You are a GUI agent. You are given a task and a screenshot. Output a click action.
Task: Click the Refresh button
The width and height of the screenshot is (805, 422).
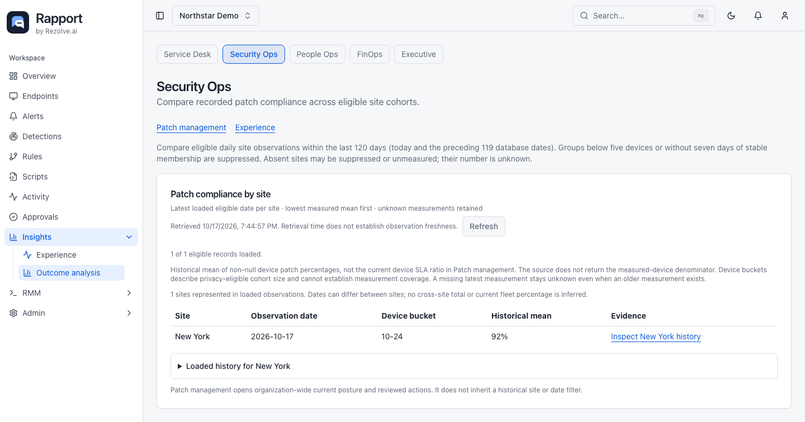pos(484,226)
